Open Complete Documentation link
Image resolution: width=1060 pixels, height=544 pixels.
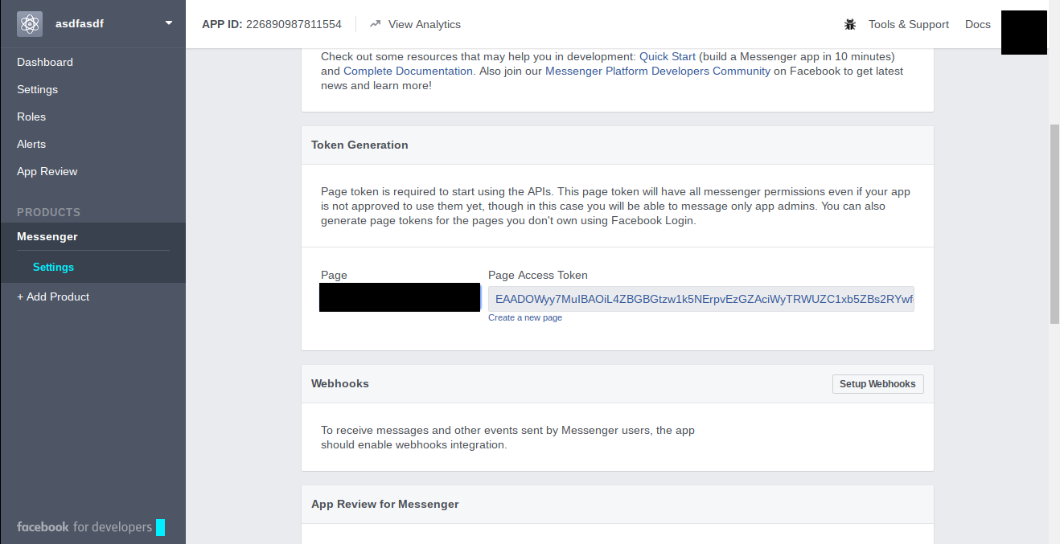[x=408, y=71]
